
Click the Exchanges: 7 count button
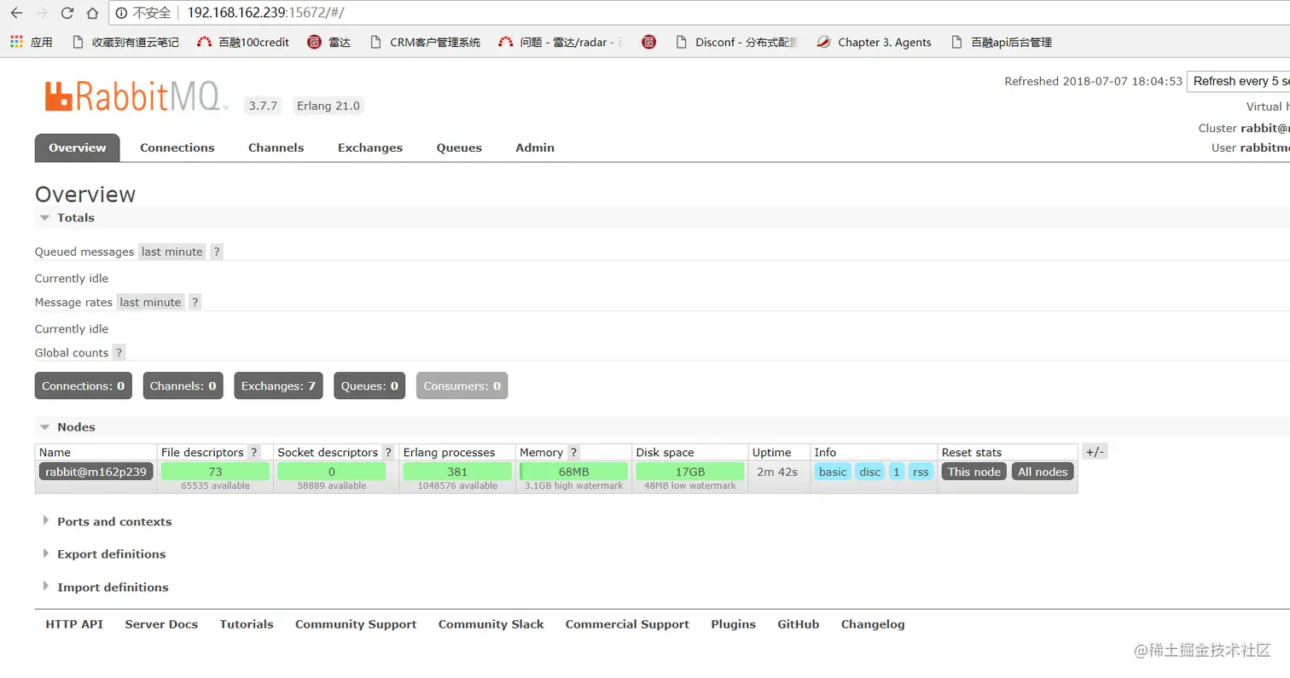point(278,385)
